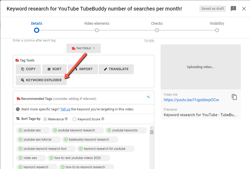Add 'video seo' tag plus icon
Viewport: 250px width, 169px height.
[20, 158]
